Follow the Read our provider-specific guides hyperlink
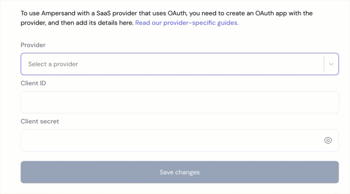350x194 pixels. [187, 23]
